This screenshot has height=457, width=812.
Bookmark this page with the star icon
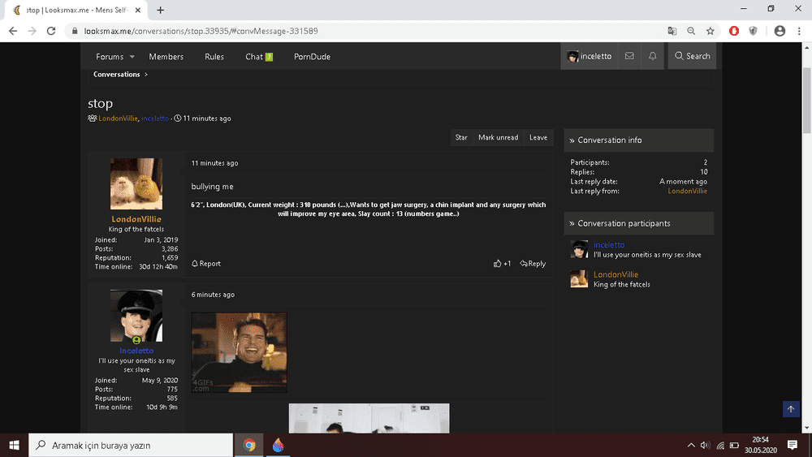(710, 31)
